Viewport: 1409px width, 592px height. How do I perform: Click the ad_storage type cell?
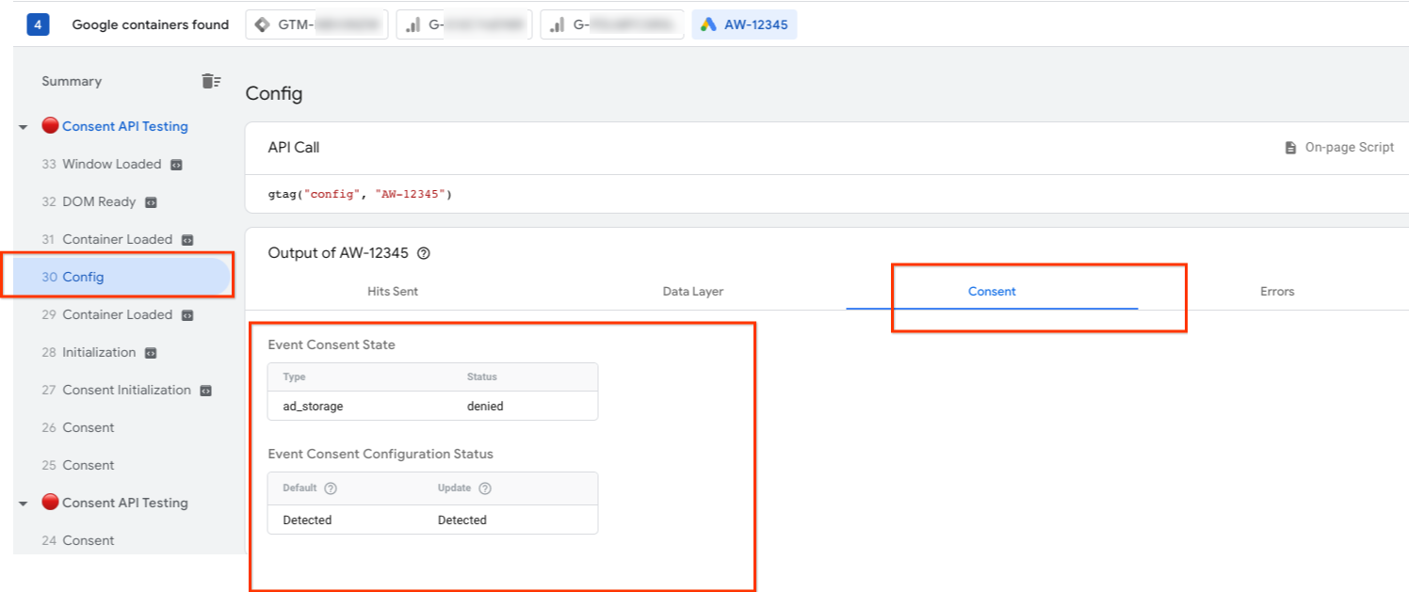[x=313, y=407]
